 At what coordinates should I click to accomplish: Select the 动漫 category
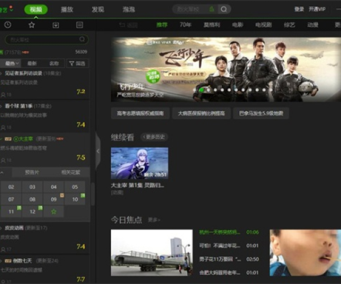pyautogui.click(x=313, y=25)
